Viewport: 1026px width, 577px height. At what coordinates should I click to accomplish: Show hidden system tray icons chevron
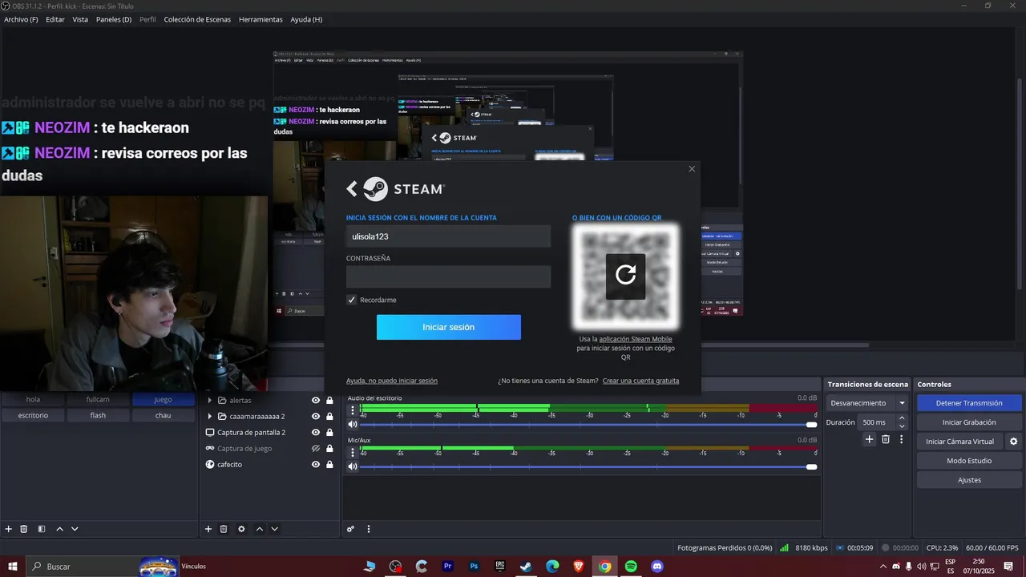(883, 567)
